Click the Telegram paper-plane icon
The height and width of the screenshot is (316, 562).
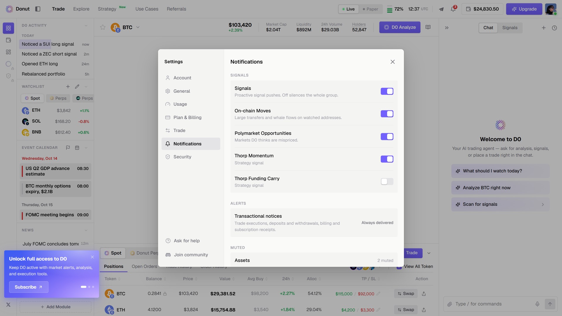[x=441, y=9]
